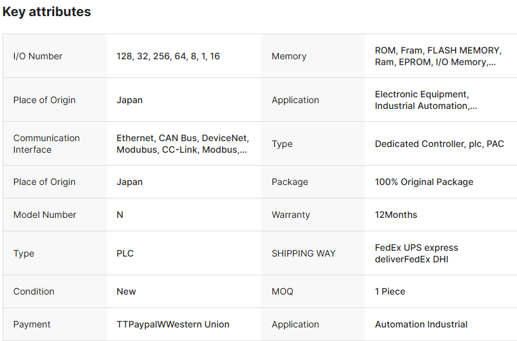Select the "100% Original Package" value
Image resolution: width=517 pixels, height=341 pixels.
[423, 182]
